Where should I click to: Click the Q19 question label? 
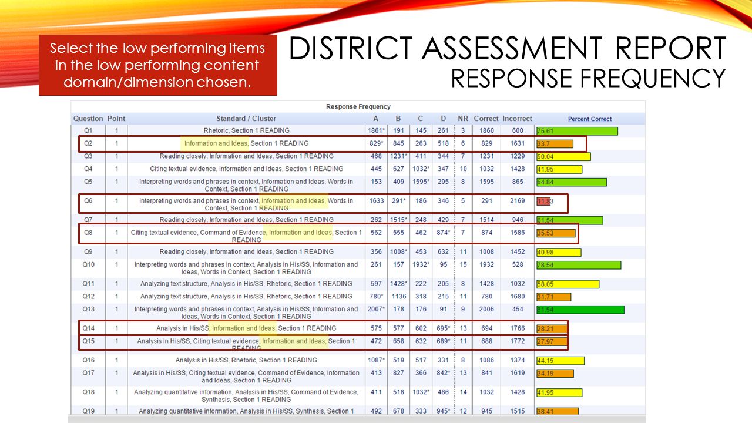click(x=88, y=411)
